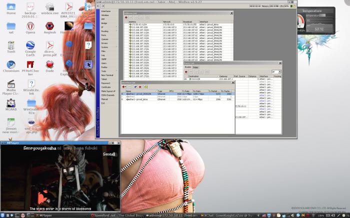This screenshot has height=218, width=350.
Task: Select the 172.50.10.11/24 address row
Action: click(x=178, y=24)
